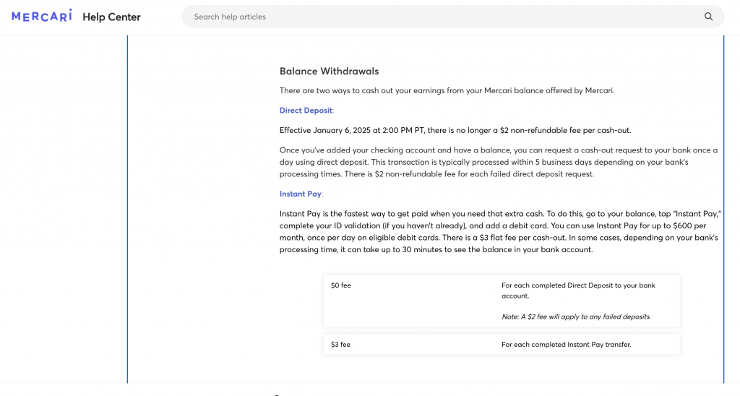The width and height of the screenshot is (740, 396).
Task: Click the complete your ID validation text
Action: (x=325, y=226)
